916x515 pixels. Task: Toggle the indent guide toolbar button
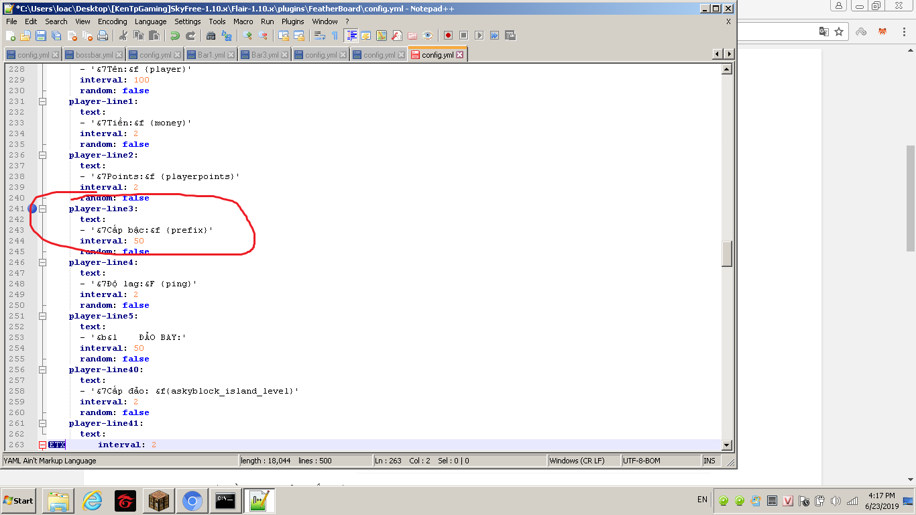click(x=351, y=36)
